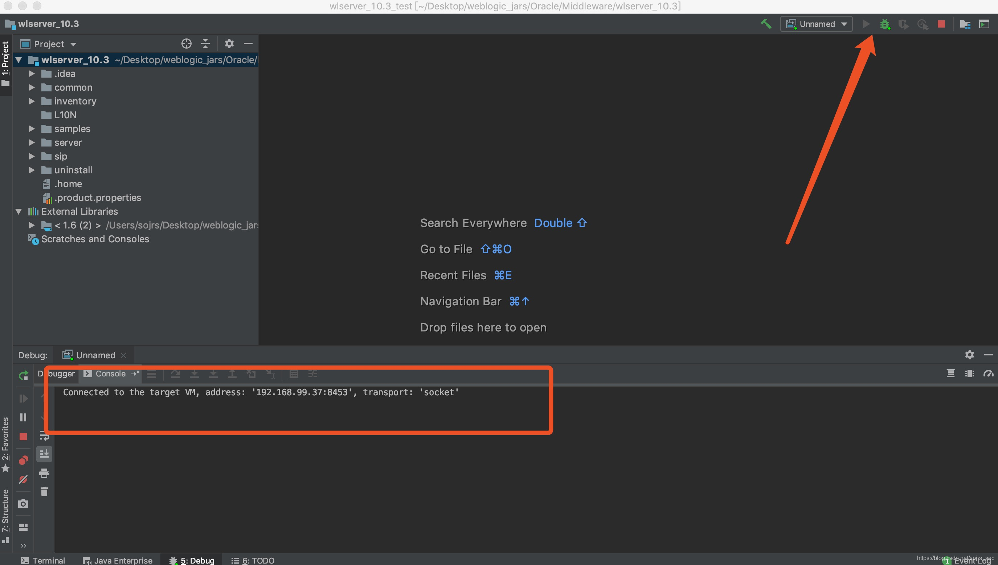Click the Build project hammer icon
Screen dimensions: 998x565
[x=766, y=24]
